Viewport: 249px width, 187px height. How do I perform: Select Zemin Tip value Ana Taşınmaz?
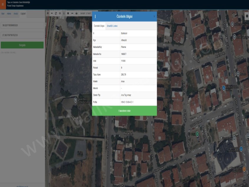click(x=126, y=95)
